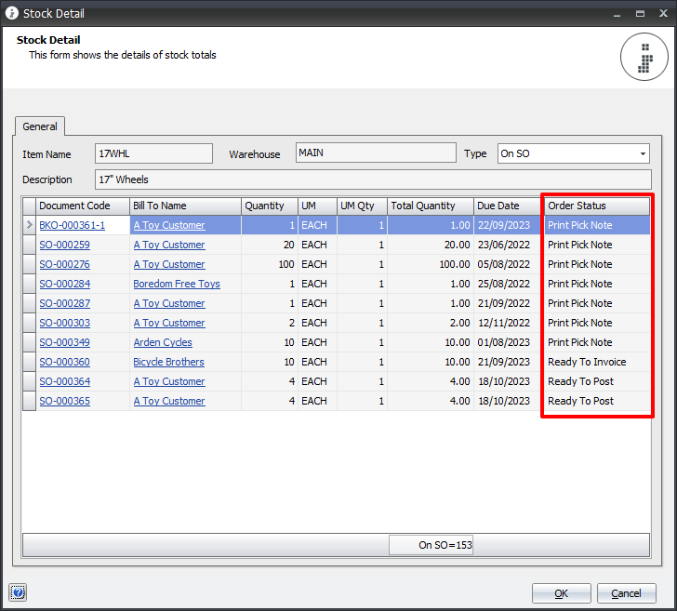Viewport: 677px width, 611px height.
Task: Sort by the Due Date column header
Action: tap(507, 206)
